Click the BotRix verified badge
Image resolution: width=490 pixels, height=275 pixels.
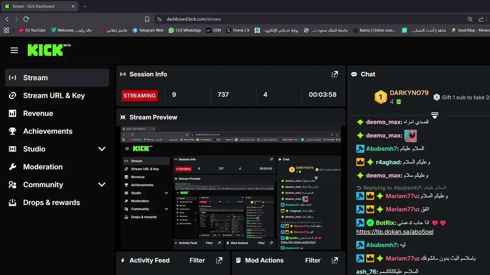click(x=370, y=223)
